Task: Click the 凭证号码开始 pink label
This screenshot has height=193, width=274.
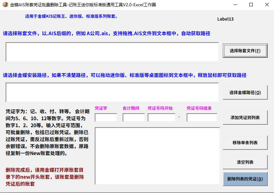Action: pos(160,108)
